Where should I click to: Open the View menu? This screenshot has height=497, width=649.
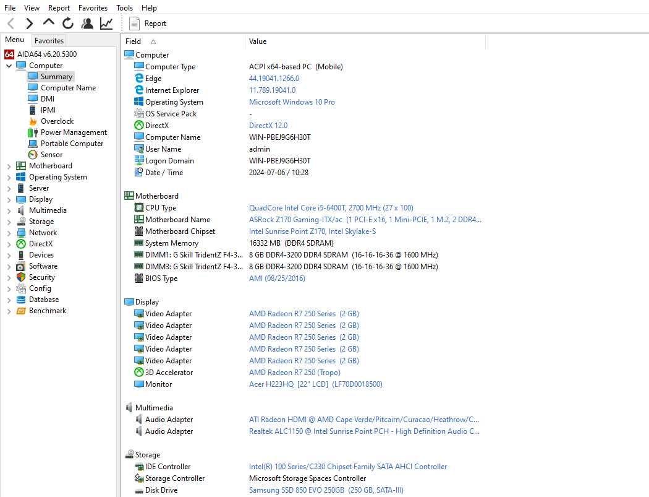pos(32,8)
